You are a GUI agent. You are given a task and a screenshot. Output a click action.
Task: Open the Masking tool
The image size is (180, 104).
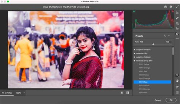click(177, 23)
